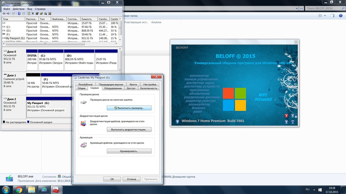This screenshot has width=346, height=194.
Task: Open Действие menu
Action: click(19, 9)
